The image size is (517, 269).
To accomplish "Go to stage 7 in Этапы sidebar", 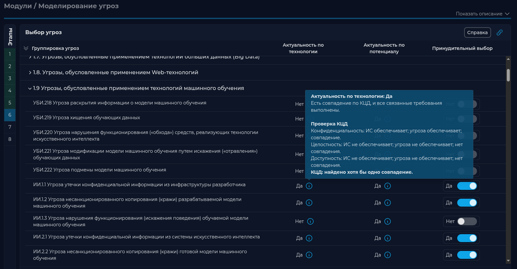I will point(10,127).
